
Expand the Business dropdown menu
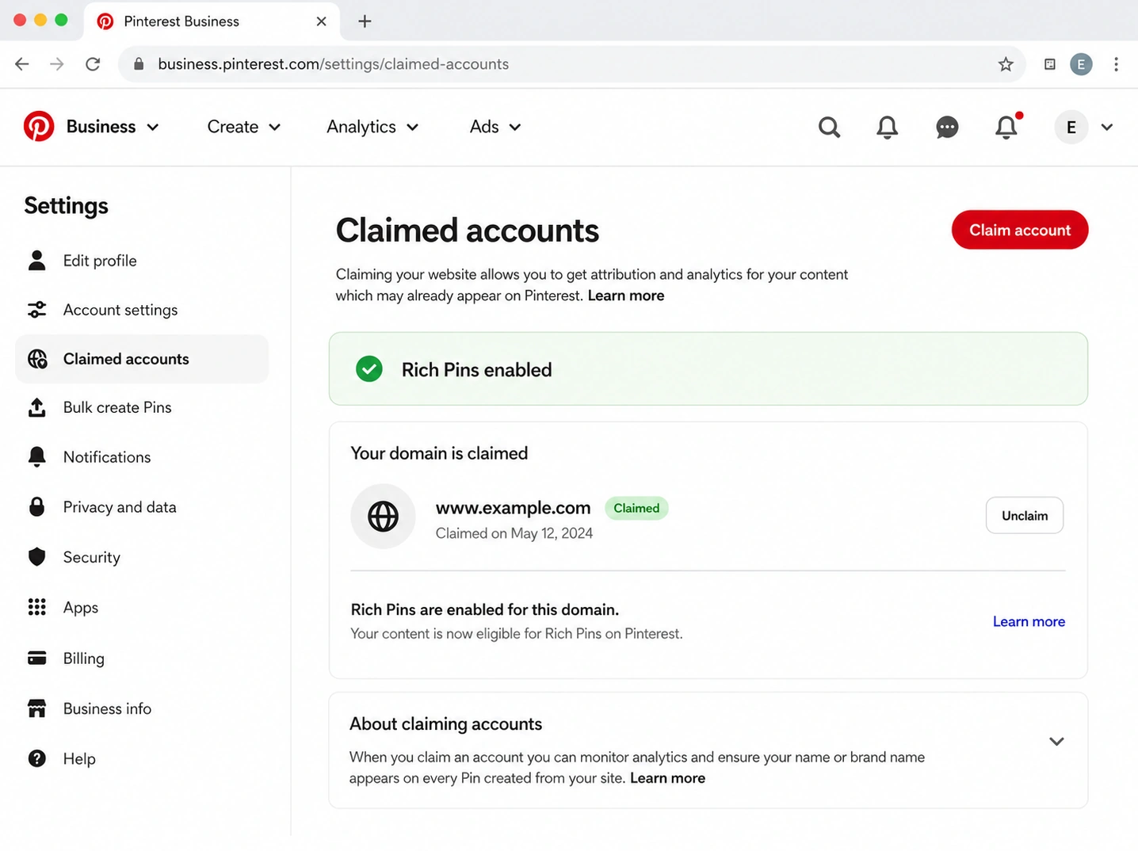tap(113, 127)
